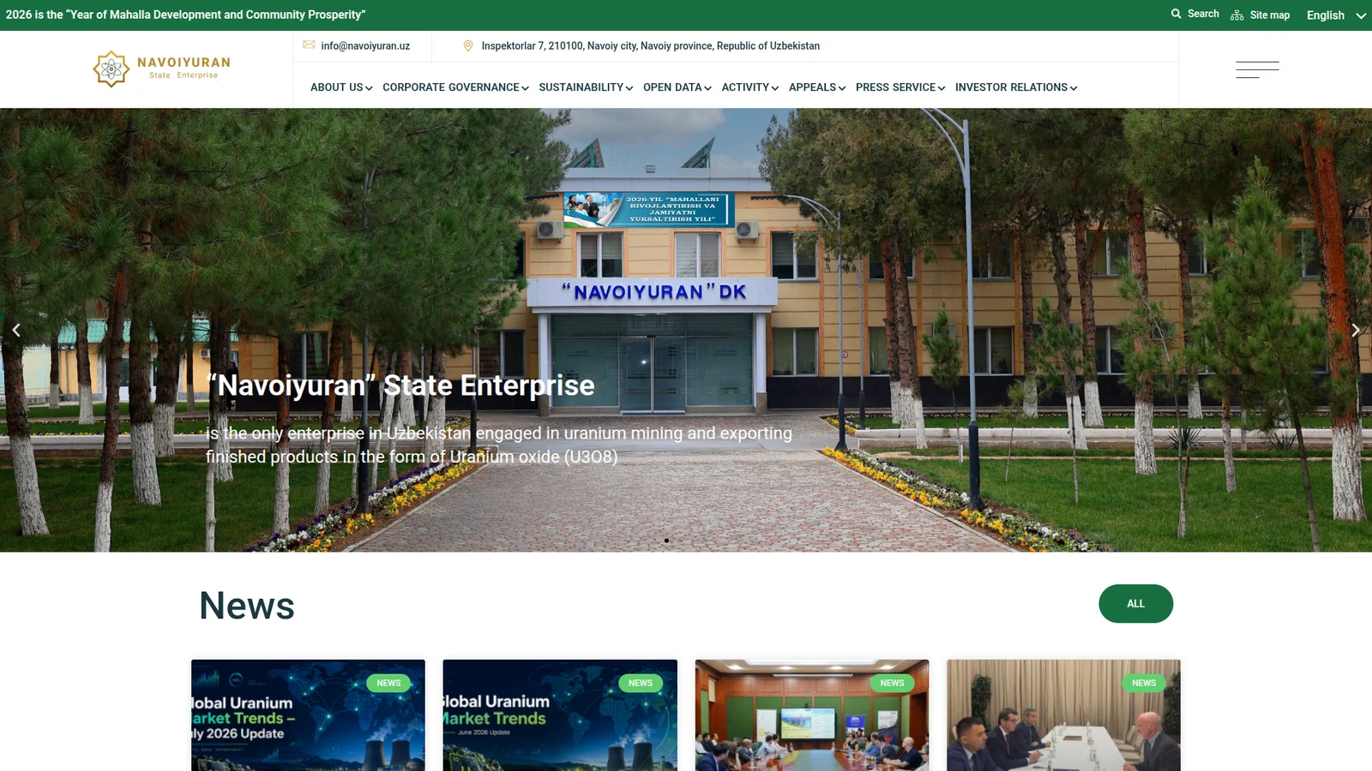Viewport: 1372px width, 771px height.
Task: Open the news card showing men at a table
Action: [1063, 715]
